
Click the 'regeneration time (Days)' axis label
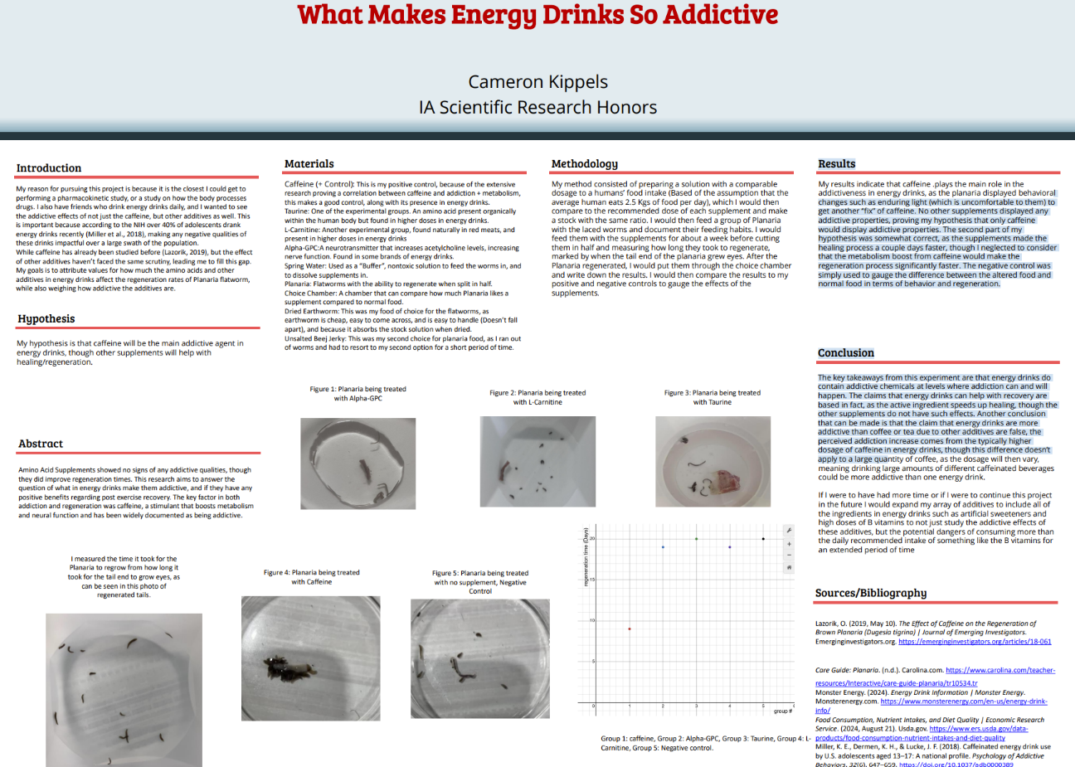pyautogui.click(x=586, y=556)
